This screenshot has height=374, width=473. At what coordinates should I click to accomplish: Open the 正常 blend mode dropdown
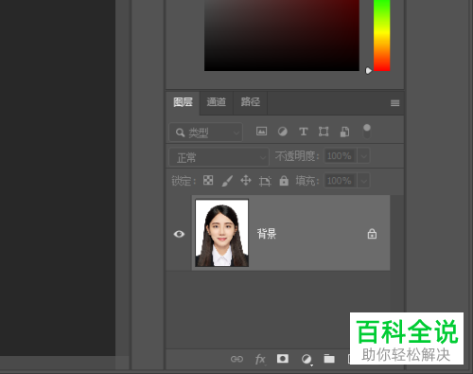pyautogui.click(x=219, y=157)
